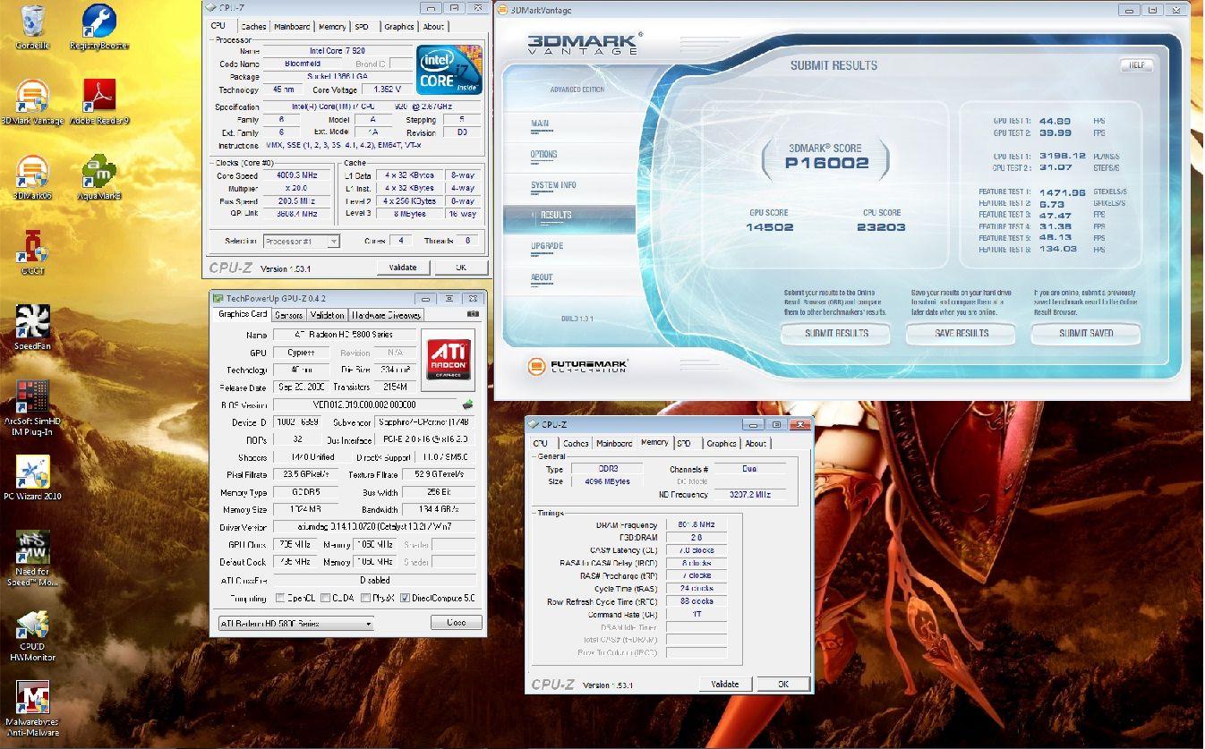Enable the OpenCL checkbox in GPU-Z
This screenshot has height=749, width=1205.
pos(280,598)
